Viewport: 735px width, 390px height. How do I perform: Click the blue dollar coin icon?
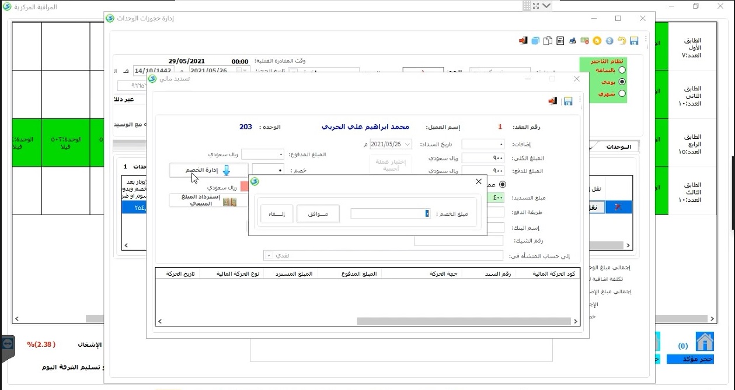point(609,41)
